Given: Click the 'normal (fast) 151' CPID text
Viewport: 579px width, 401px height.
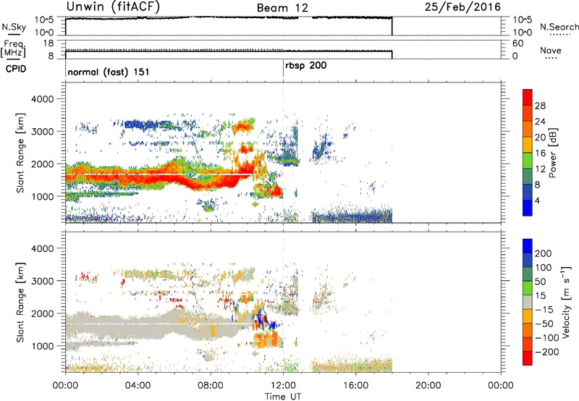Looking at the screenshot, I should click(109, 72).
